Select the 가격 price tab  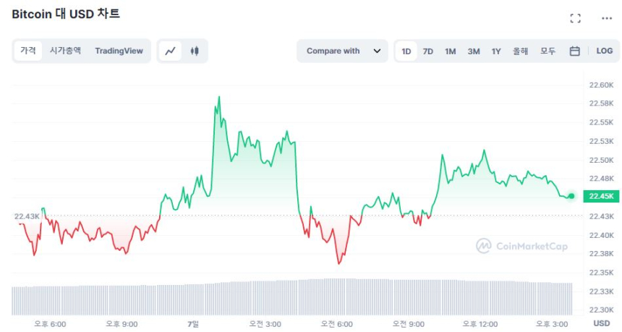(28, 51)
